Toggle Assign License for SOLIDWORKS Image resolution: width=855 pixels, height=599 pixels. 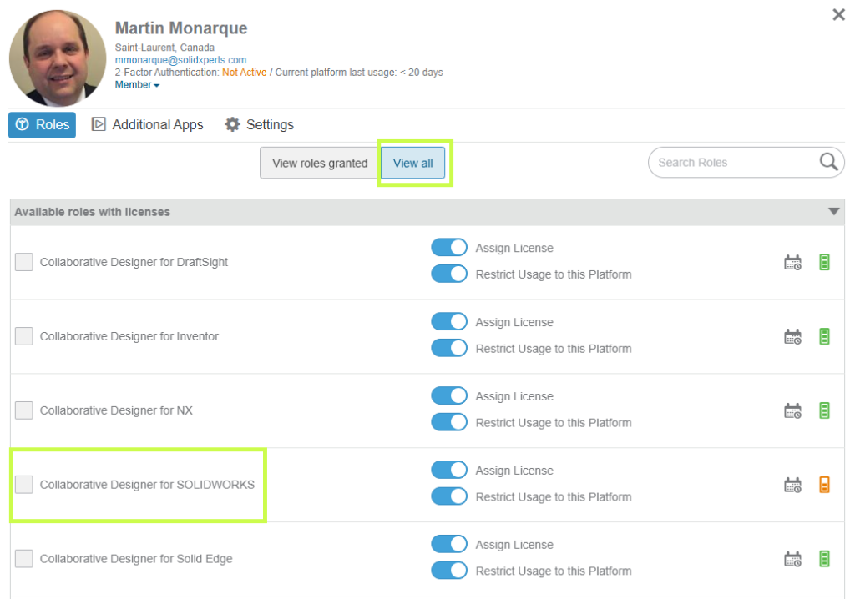click(449, 470)
